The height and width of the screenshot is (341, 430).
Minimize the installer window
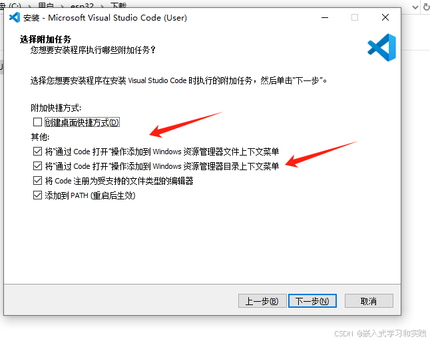pos(325,17)
